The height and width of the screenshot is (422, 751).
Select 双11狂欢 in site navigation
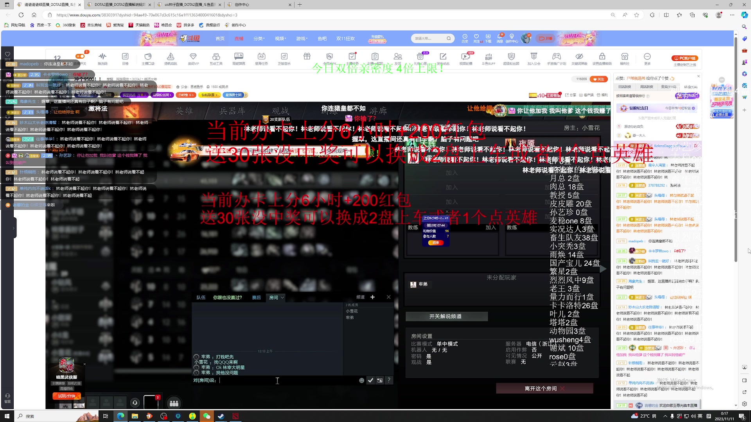tap(345, 39)
